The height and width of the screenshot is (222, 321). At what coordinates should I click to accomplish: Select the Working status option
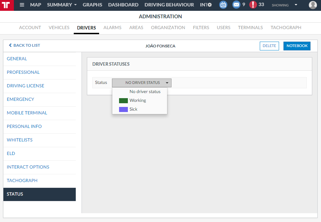(x=138, y=101)
